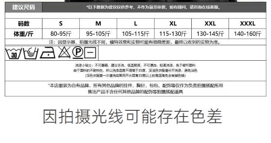
Task: Select the 80-95斤 weight cell
Action: pos(61,34)
